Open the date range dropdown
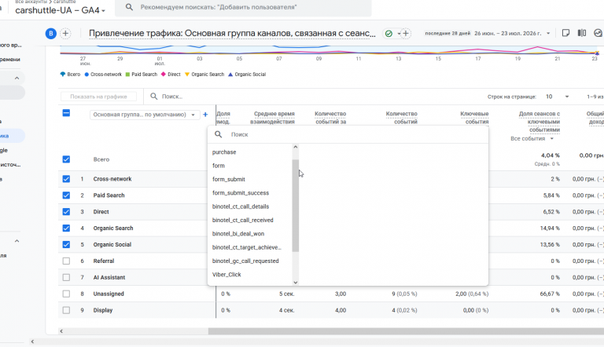The image size is (604, 347). coord(512,34)
